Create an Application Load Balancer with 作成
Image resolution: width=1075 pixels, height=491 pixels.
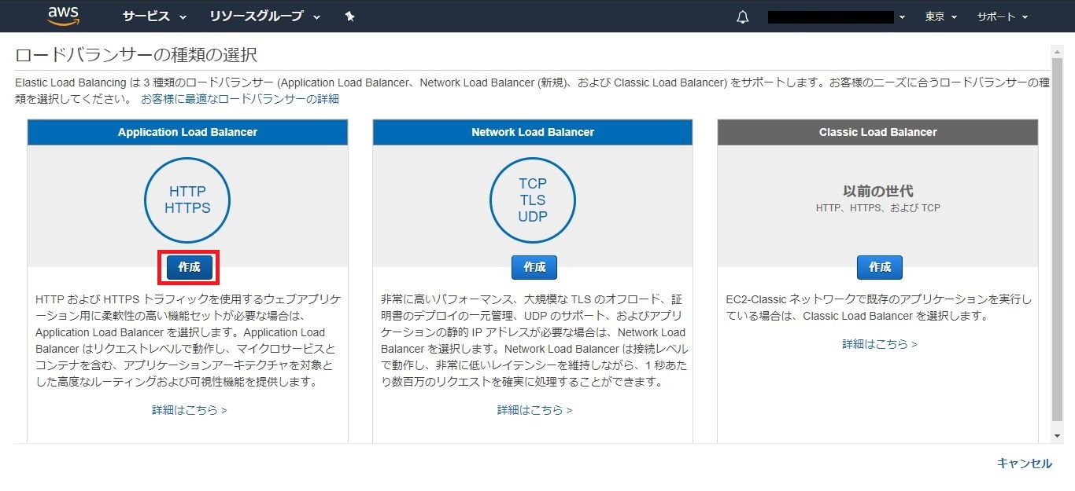189,267
